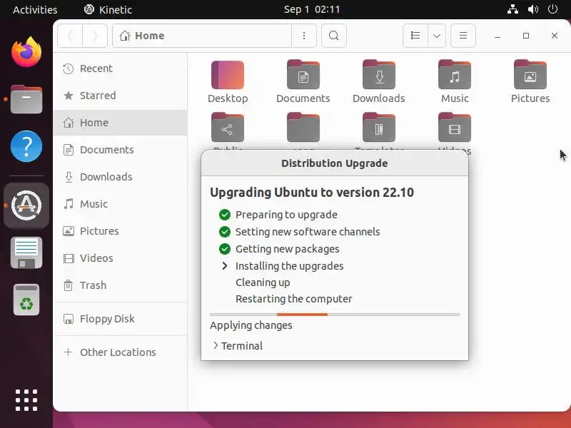
Task: Go back in Files navigation
Action: (70, 36)
